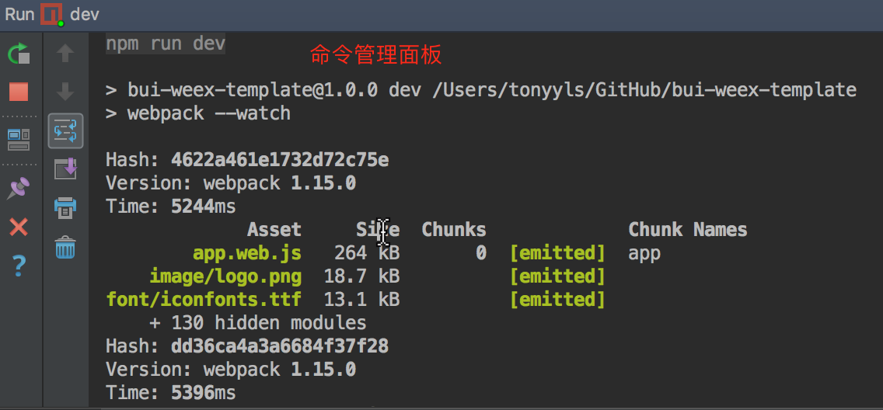Toggle the Pin Tab pushpin
Screen dimensions: 883x410
click(18, 187)
